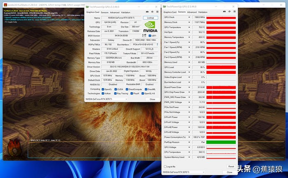
Task: Open the hamburger menu in GPU-Z Graphics Card window
Action: coord(157,12)
